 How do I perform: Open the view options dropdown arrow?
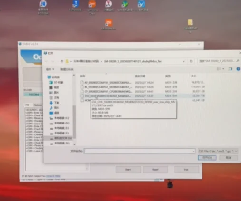pyautogui.click(x=223, y=69)
